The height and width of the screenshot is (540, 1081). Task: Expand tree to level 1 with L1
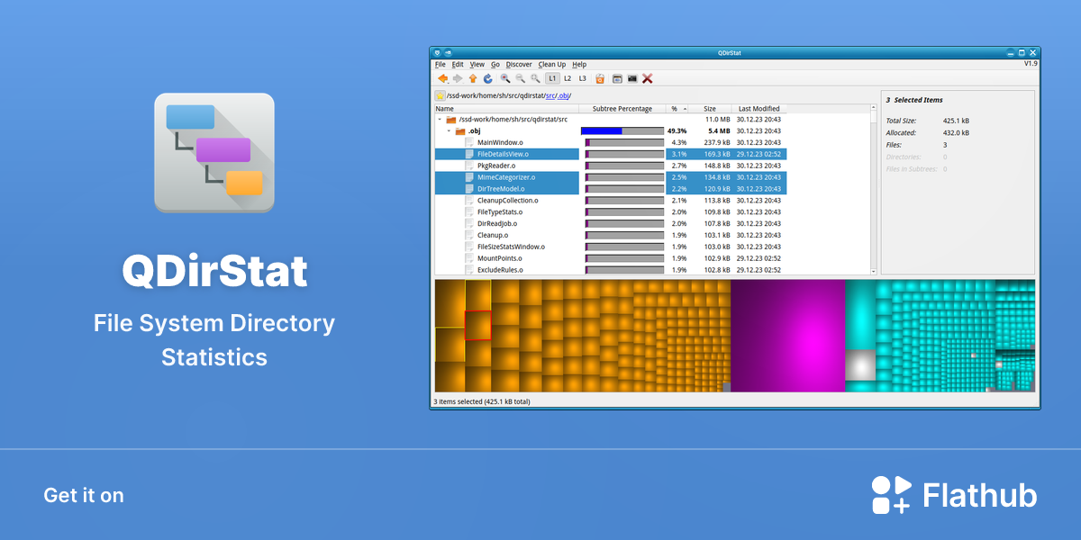point(552,78)
